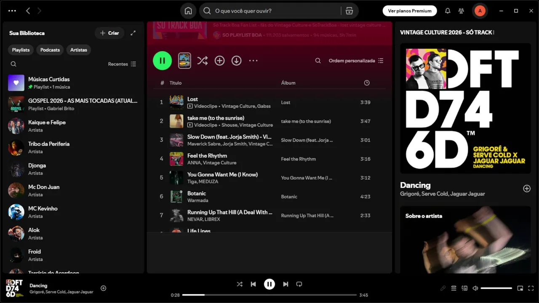Play the track Feel the Rhythm
539x303 pixels.
click(269, 159)
